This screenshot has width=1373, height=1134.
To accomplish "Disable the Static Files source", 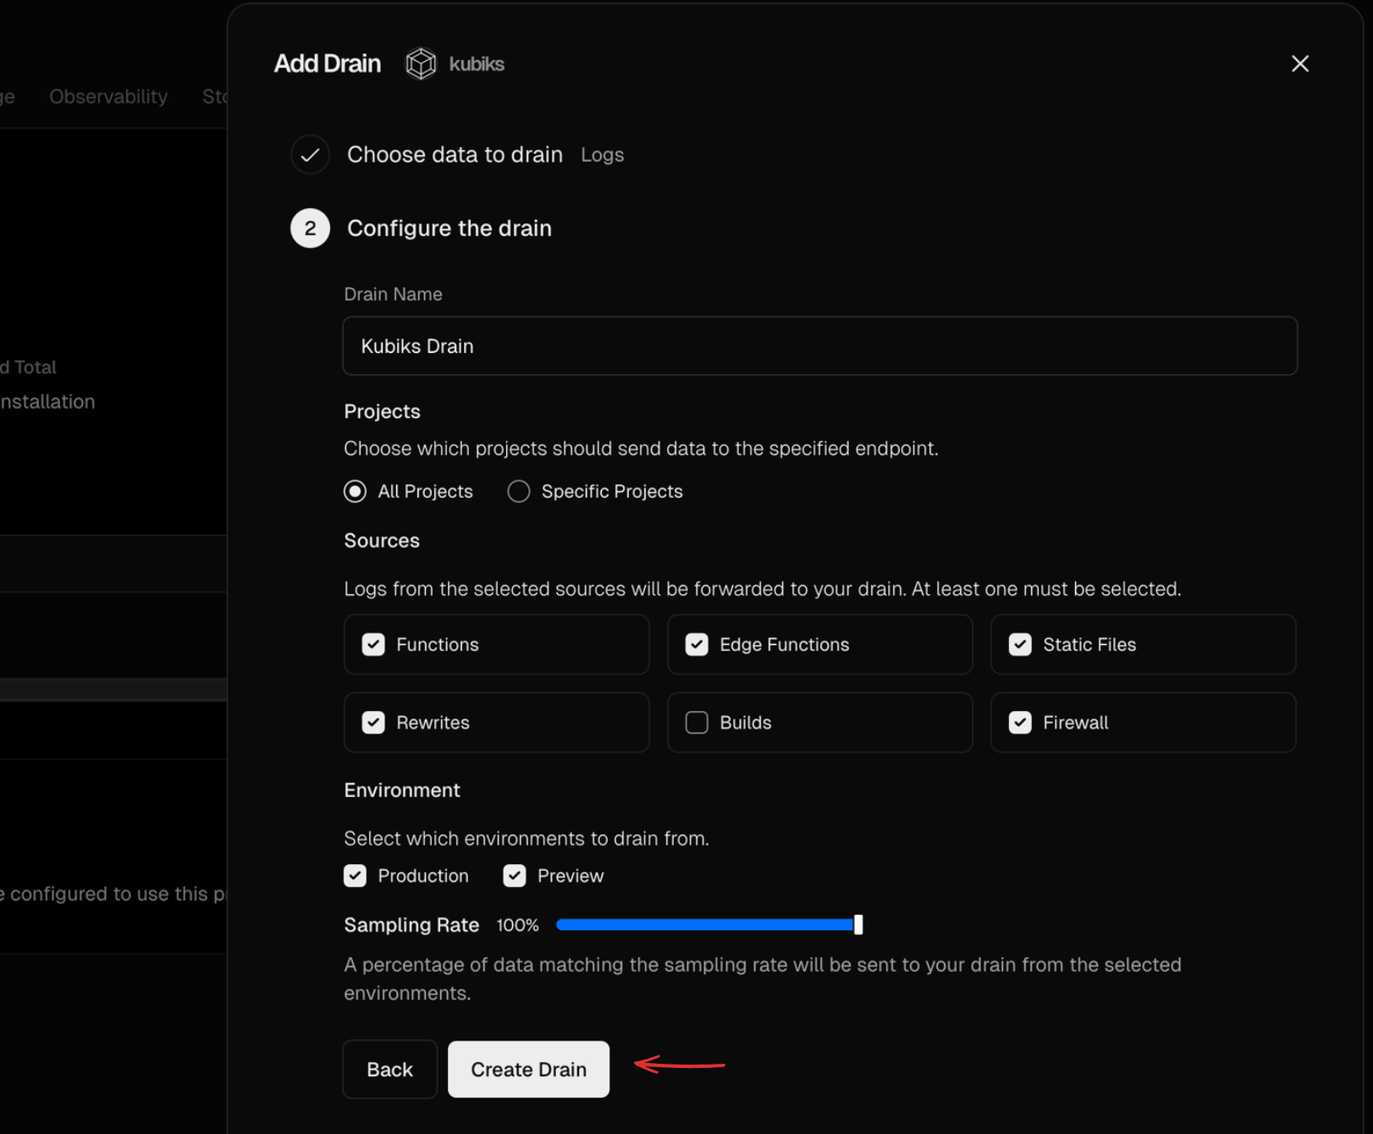I will coord(1020,644).
